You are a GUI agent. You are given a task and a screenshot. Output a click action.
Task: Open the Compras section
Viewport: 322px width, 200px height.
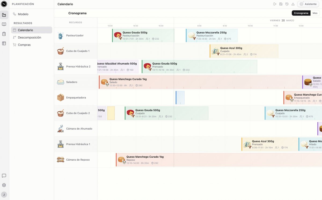pos(24,45)
